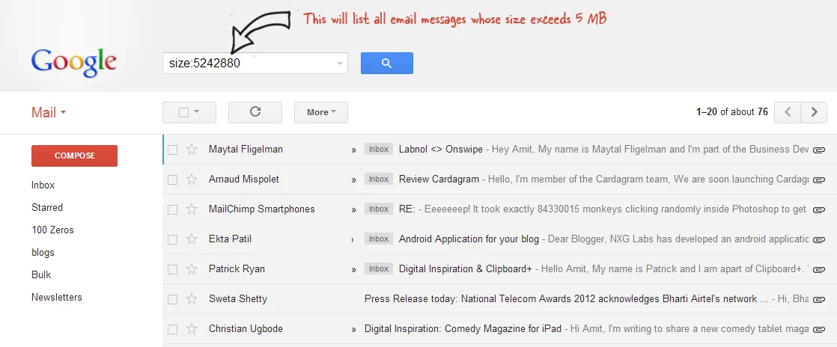Viewport: 837px width, 347px height.
Task: Click the refresh mail icon
Action: 255,112
